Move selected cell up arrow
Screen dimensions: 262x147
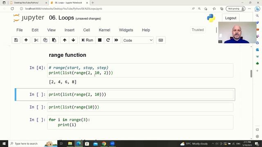[65, 40]
